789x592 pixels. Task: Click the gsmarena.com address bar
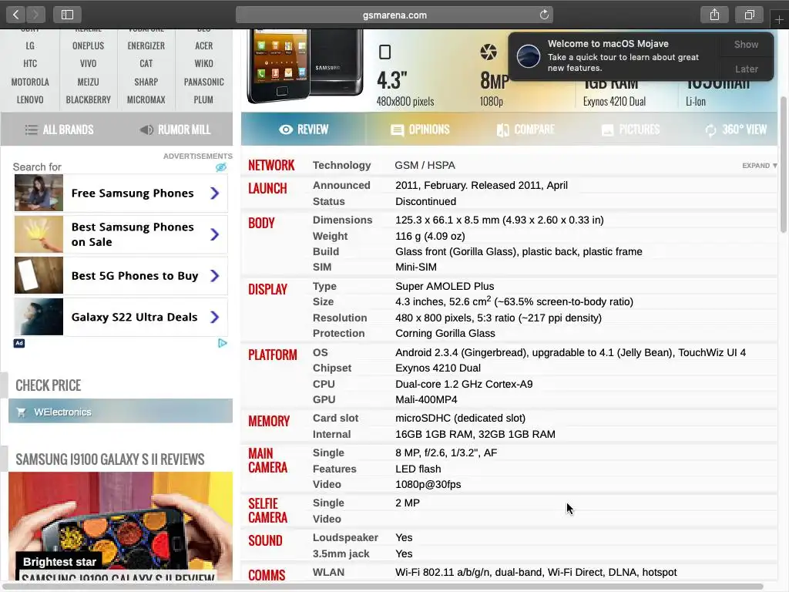pyautogui.click(x=394, y=15)
